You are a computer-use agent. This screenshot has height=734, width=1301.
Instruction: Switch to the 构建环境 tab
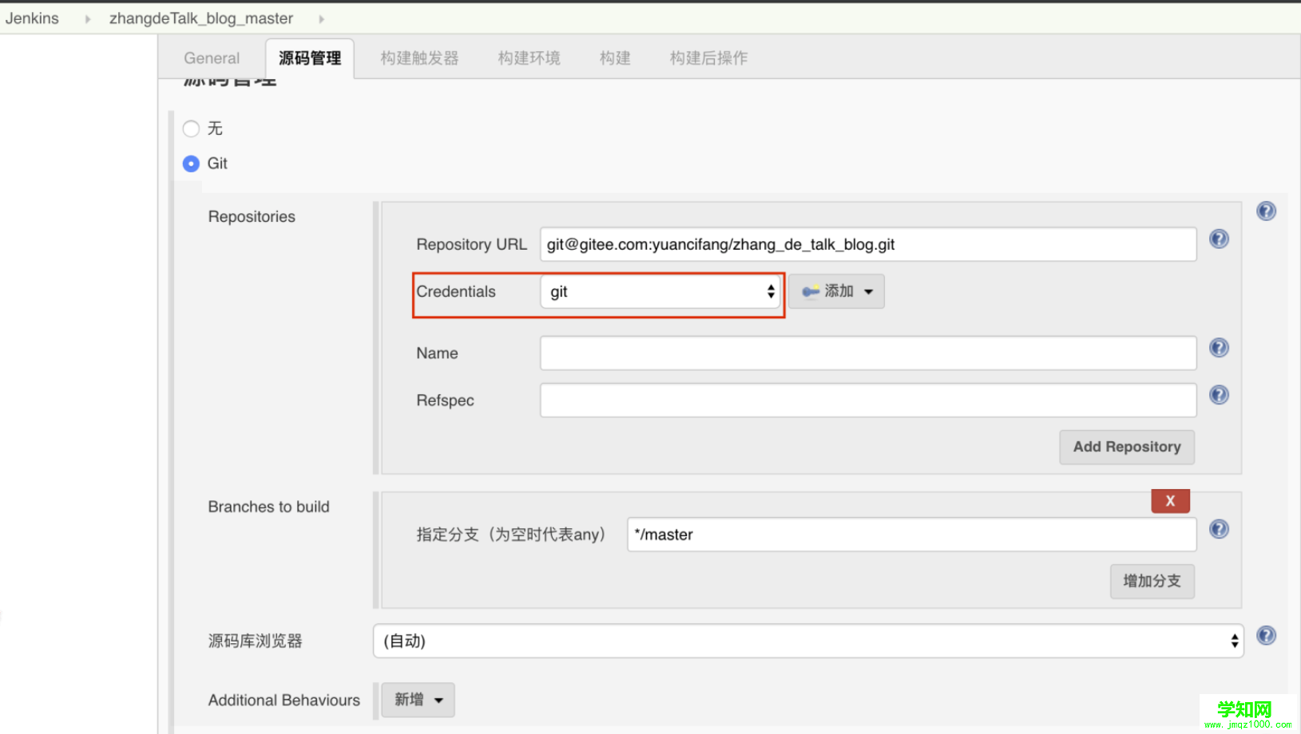(529, 58)
